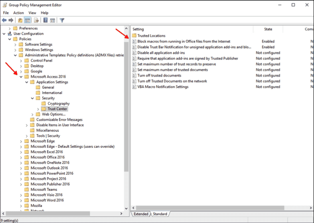Open the Help toolbar icon
Image resolution: width=314 pixels, height=223 pixels.
click(45, 20)
